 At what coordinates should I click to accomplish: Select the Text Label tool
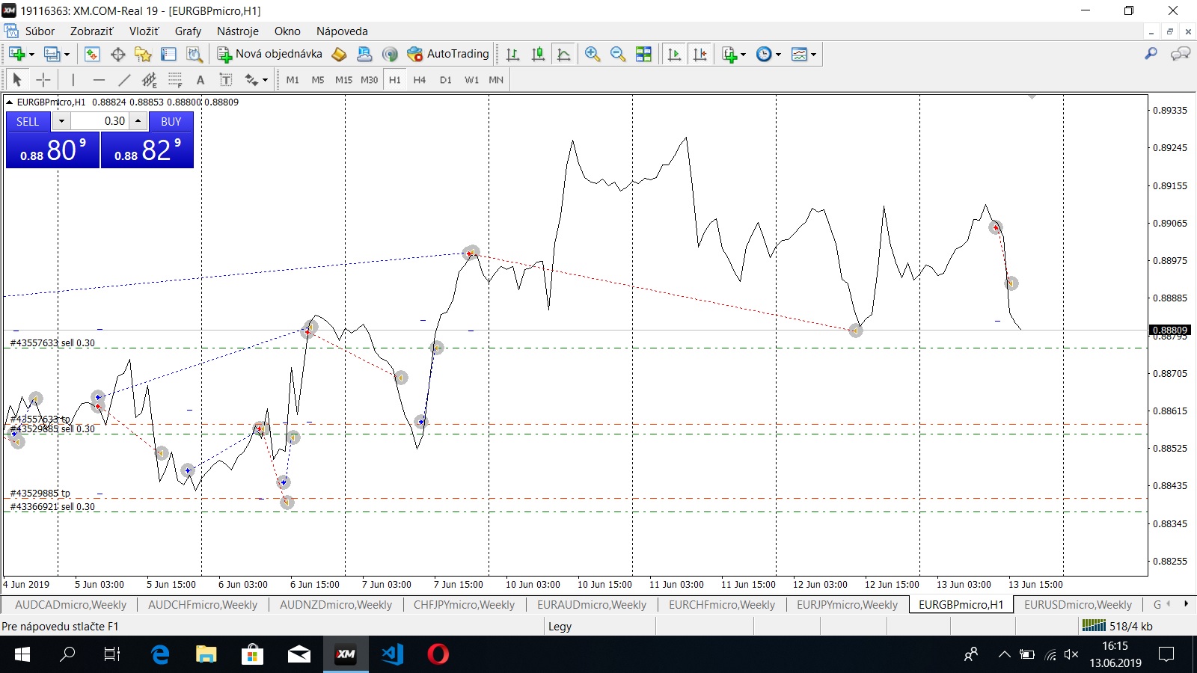[225, 79]
